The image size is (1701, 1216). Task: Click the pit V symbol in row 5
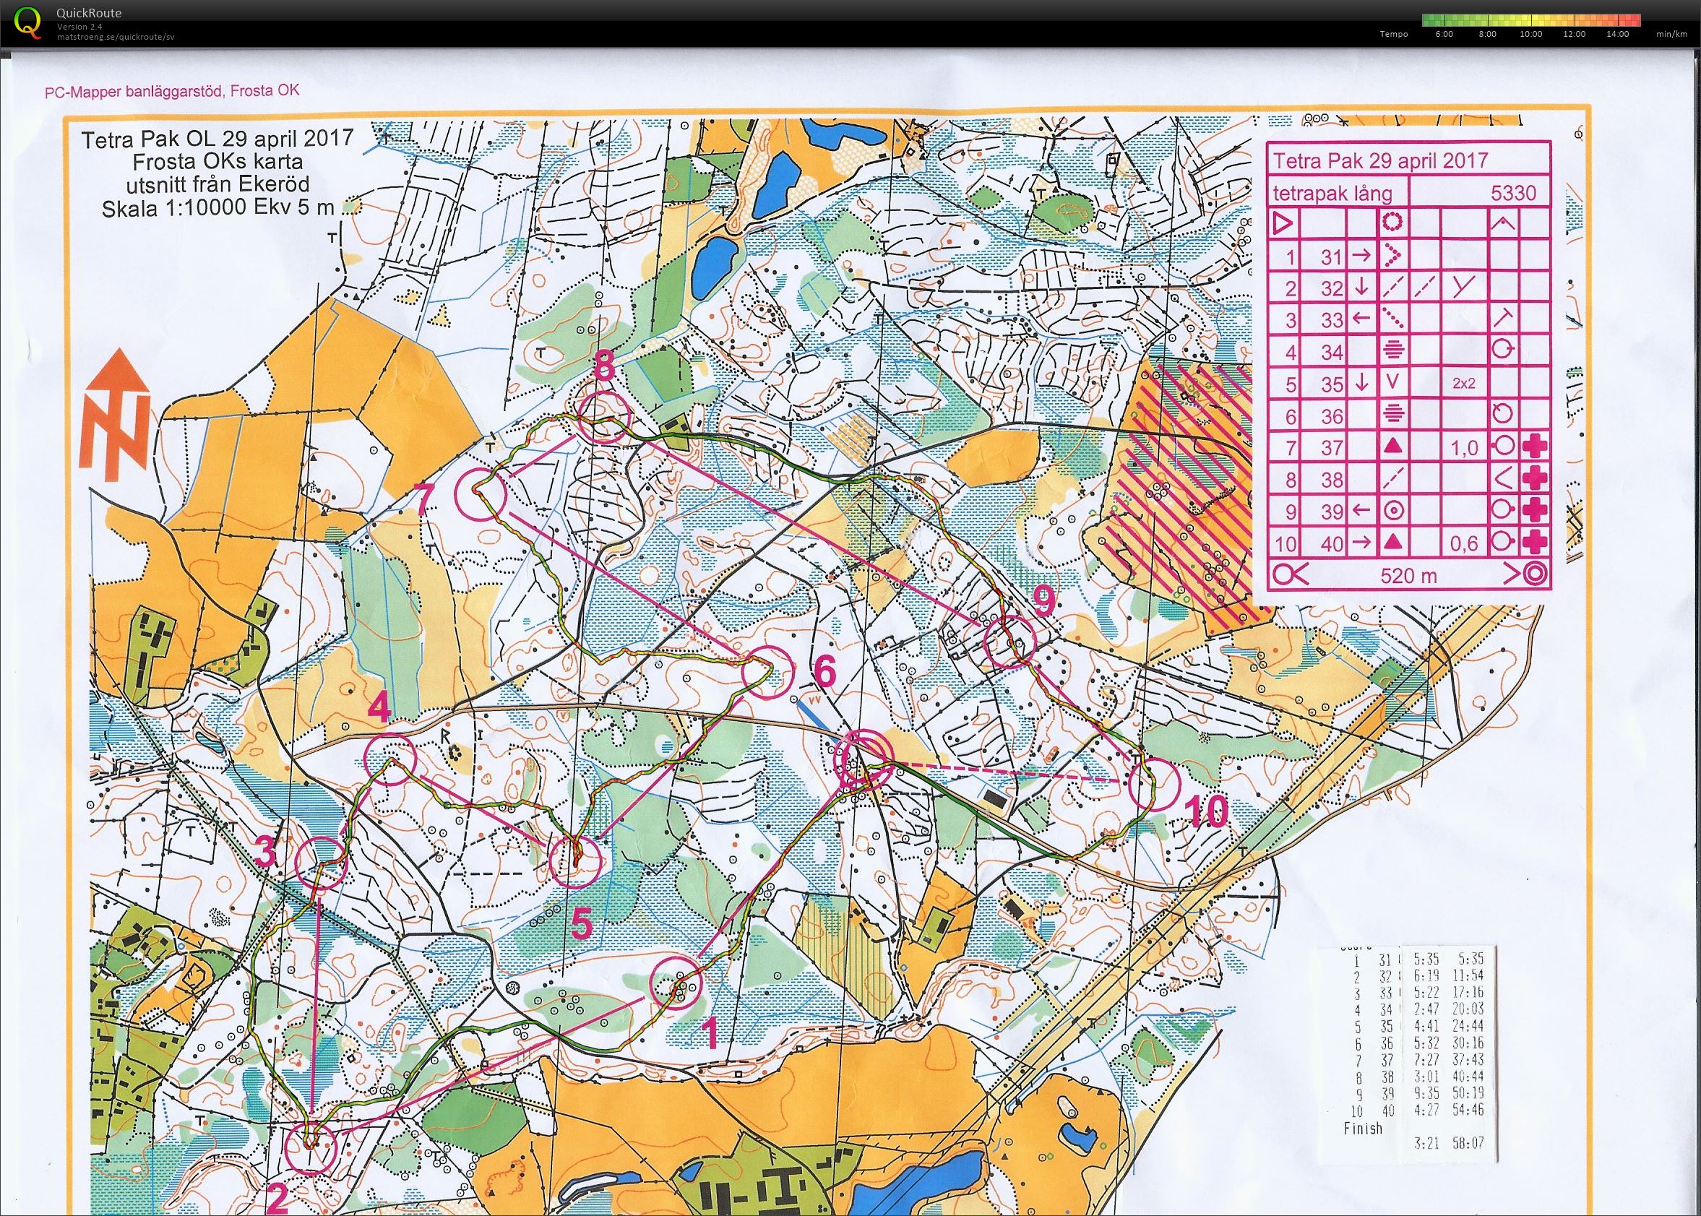[1393, 382]
